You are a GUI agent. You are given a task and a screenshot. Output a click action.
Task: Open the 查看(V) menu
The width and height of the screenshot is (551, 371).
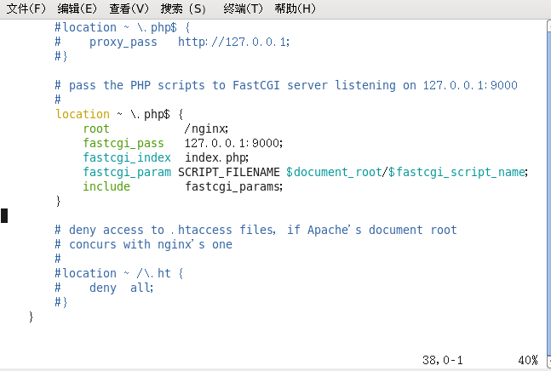[129, 9]
